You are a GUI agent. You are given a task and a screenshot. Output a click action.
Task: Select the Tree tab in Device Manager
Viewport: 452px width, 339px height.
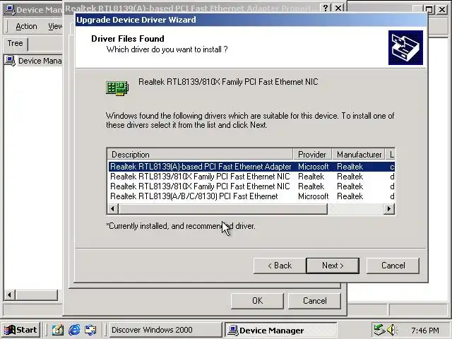click(x=15, y=44)
